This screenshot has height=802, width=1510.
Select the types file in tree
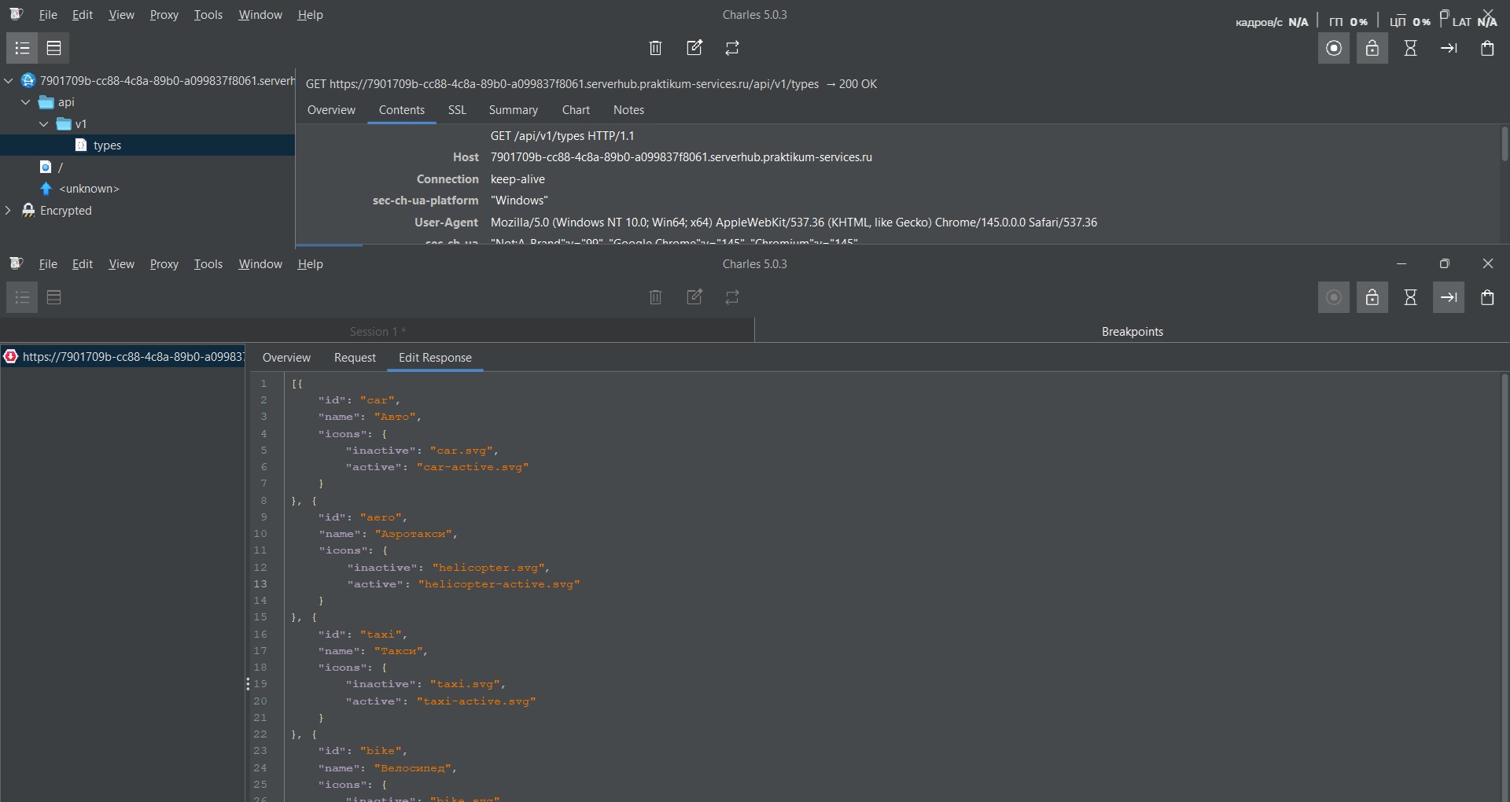pyautogui.click(x=107, y=145)
